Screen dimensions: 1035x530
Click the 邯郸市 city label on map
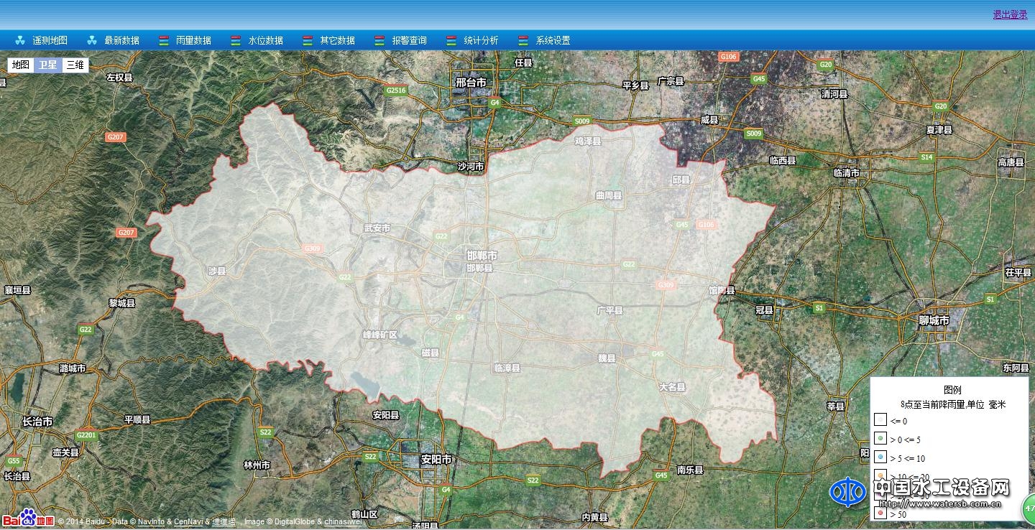pyautogui.click(x=482, y=256)
